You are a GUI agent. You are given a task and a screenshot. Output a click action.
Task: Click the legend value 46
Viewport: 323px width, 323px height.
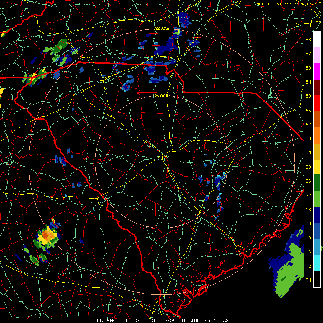[308, 111]
